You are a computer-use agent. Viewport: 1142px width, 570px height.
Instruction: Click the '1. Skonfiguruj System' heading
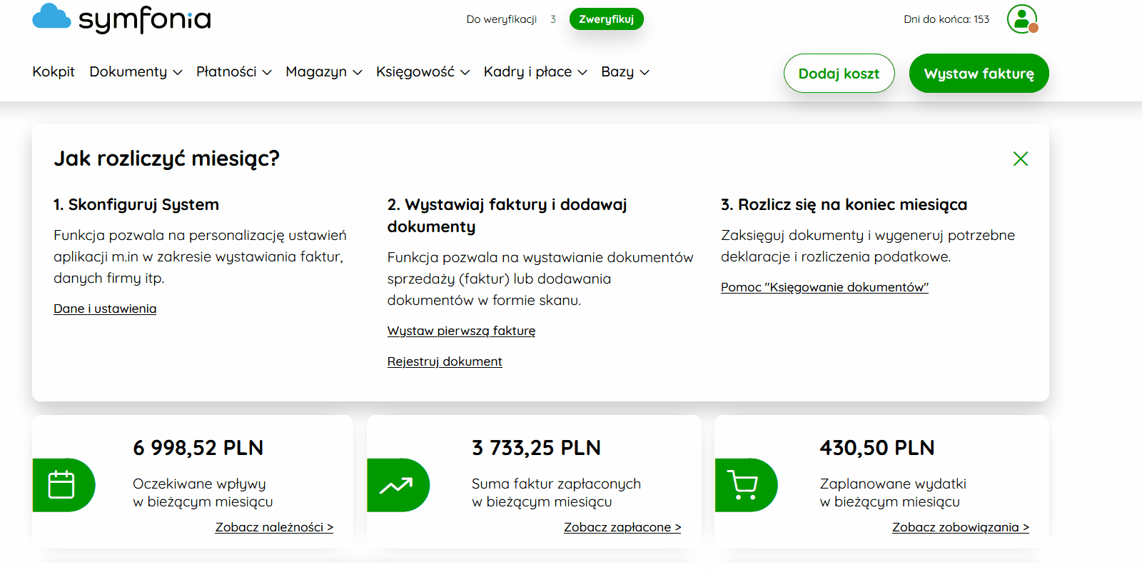[136, 204]
